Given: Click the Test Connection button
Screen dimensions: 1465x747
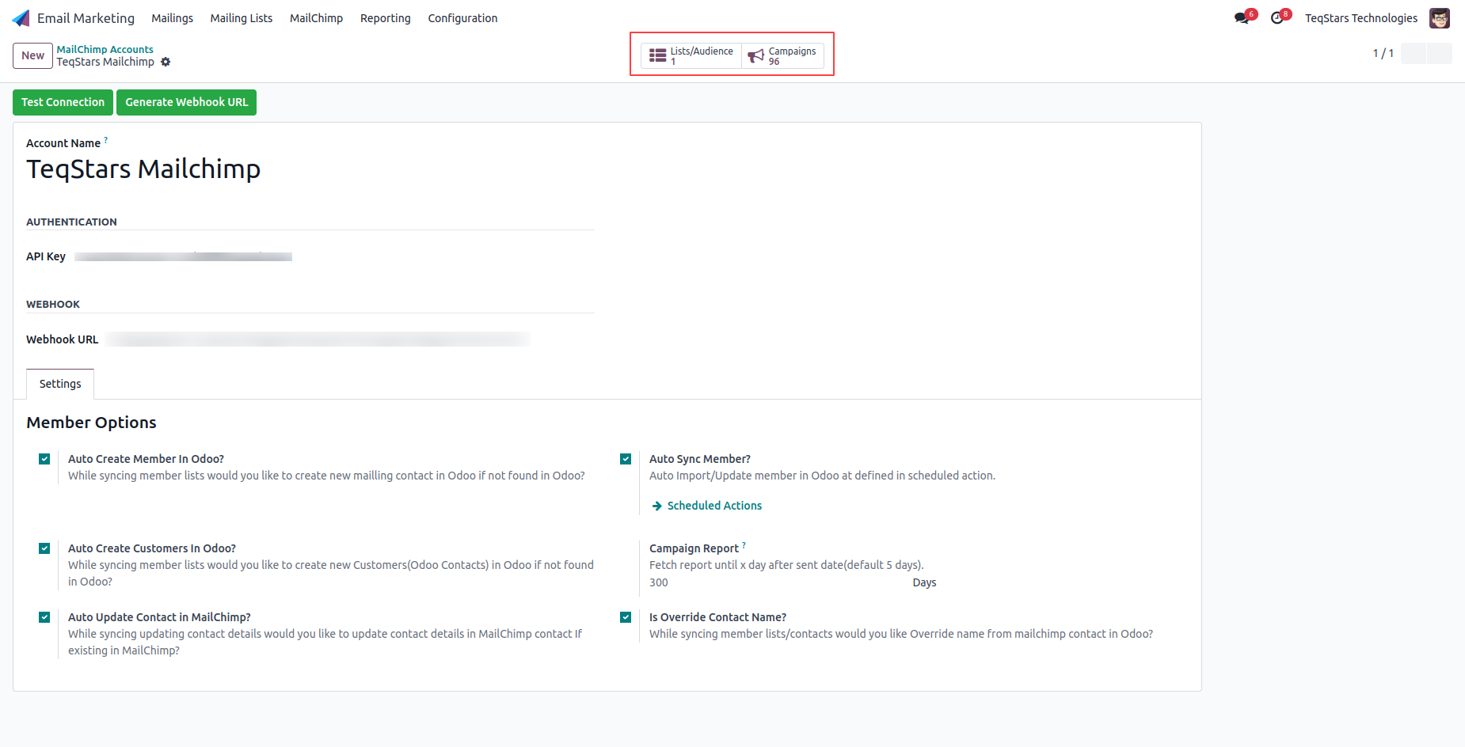Looking at the screenshot, I should [63, 102].
